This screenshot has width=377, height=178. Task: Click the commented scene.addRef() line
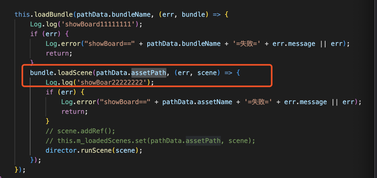click(80, 131)
